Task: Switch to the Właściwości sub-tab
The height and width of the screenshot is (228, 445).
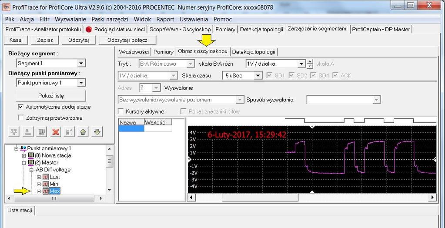Action: tap(134, 52)
